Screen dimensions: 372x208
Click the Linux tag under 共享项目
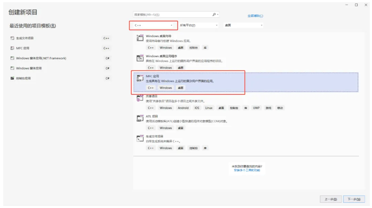pos(209,108)
